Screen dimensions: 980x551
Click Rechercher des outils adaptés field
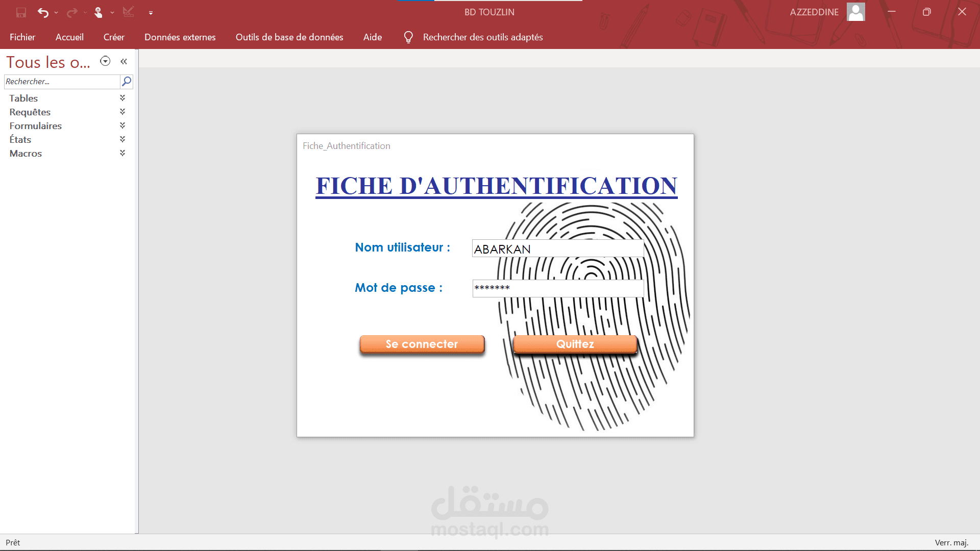point(483,37)
